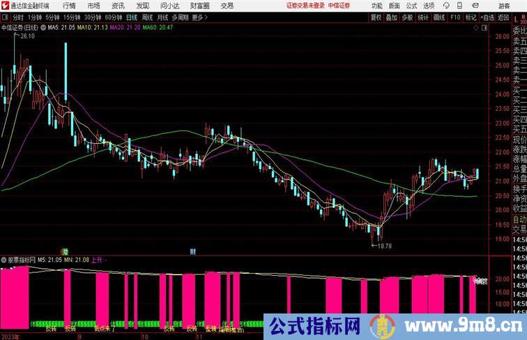Open settings circle icon beside 中信证券(日线)

click(x=45, y=28)
